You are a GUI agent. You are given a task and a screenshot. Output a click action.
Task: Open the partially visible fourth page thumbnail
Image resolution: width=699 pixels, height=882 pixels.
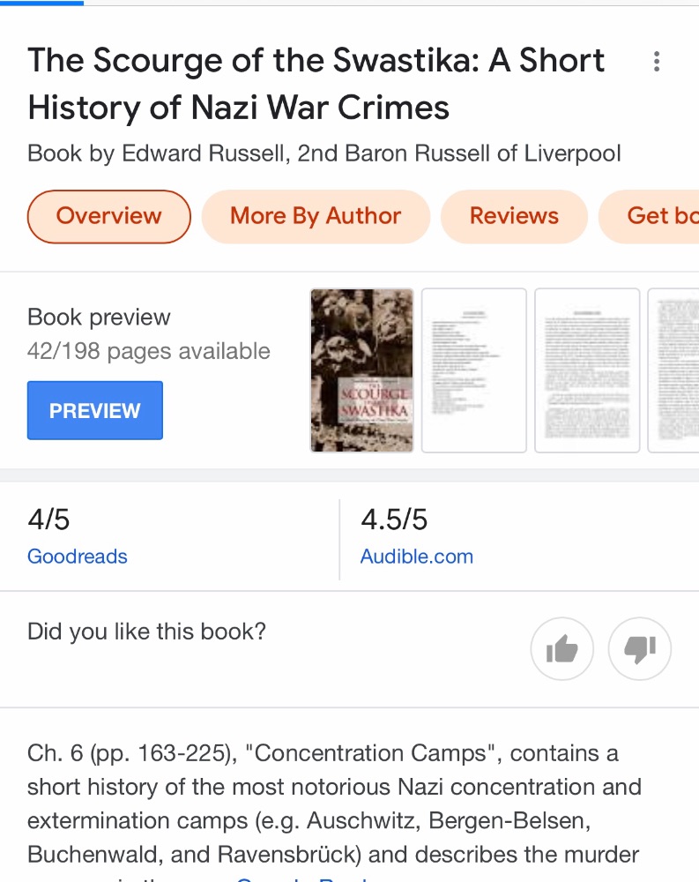674,370
